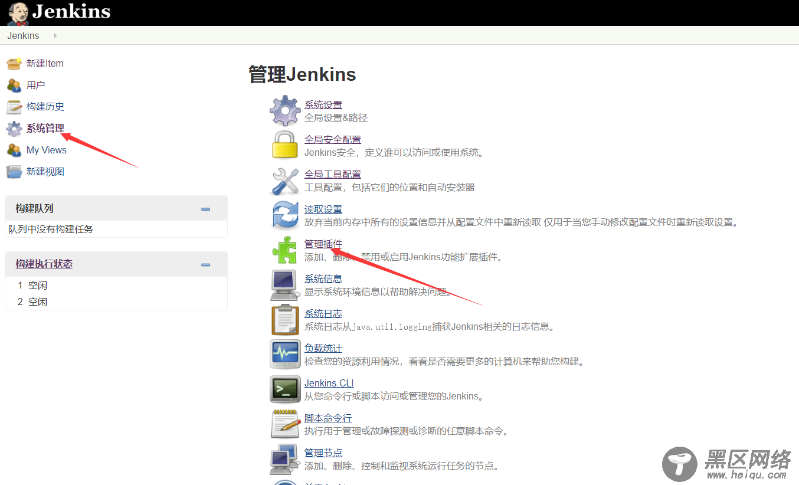
Task: Open the 系统信息 link
Action: tap(323, 278)
